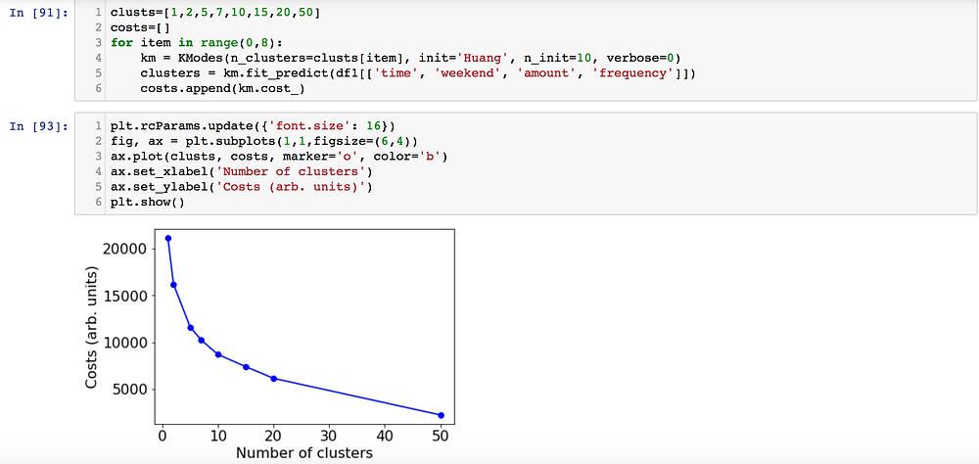The width and height of the screenshot is (979, 464).
Task: Click the 'Costs (arb. units)' y-axis label
Action: click(92, 328)
